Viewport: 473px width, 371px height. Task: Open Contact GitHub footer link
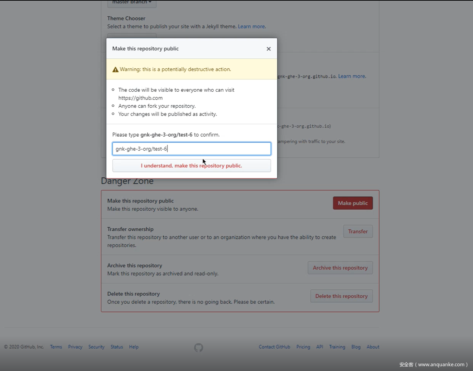tap(275, 347)
